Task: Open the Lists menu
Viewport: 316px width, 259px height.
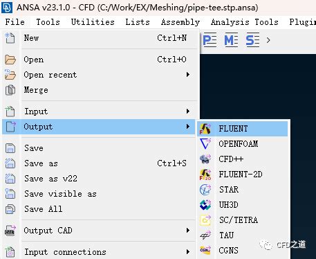Action: click(x=138, y=22)
